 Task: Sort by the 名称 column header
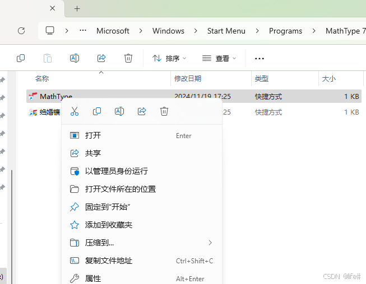point(42,79)
